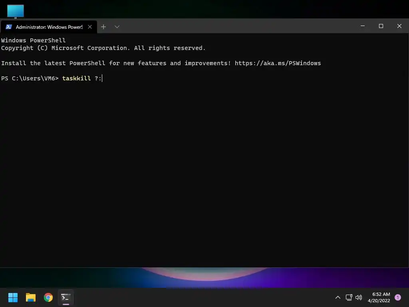This screenshot has height=307, width=409.
Task: Open File Explorer from the taskbar
Action: coord(30,297)
